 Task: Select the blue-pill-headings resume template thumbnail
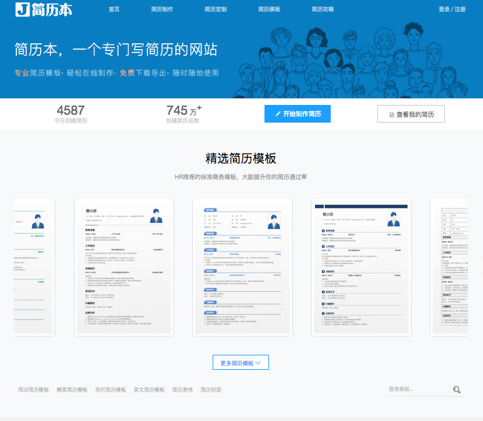pos(242,267)
